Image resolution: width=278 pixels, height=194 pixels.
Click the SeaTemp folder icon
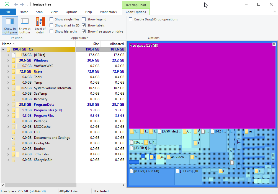13,94
